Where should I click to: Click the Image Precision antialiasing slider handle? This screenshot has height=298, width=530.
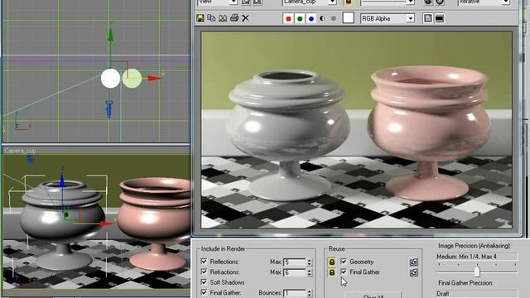click(477, 272)
